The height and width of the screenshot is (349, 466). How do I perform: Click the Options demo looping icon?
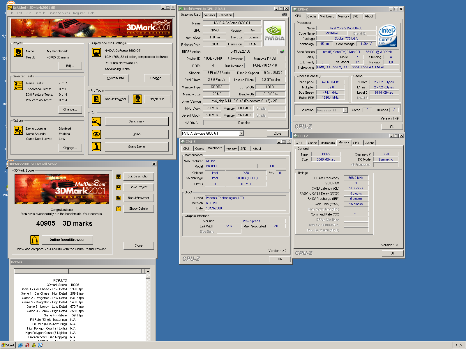[x=18, y=130]
